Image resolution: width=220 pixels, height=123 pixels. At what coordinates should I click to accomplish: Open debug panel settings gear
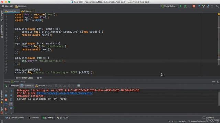point(213,82)
